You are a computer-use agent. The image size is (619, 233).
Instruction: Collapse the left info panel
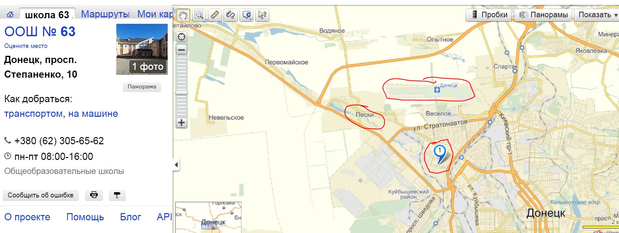pyautogui.click(x=176, y=165)
